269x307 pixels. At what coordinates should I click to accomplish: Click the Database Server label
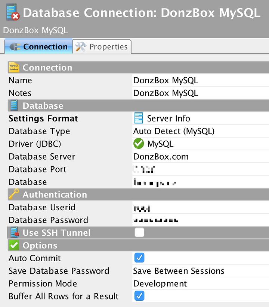42,157
